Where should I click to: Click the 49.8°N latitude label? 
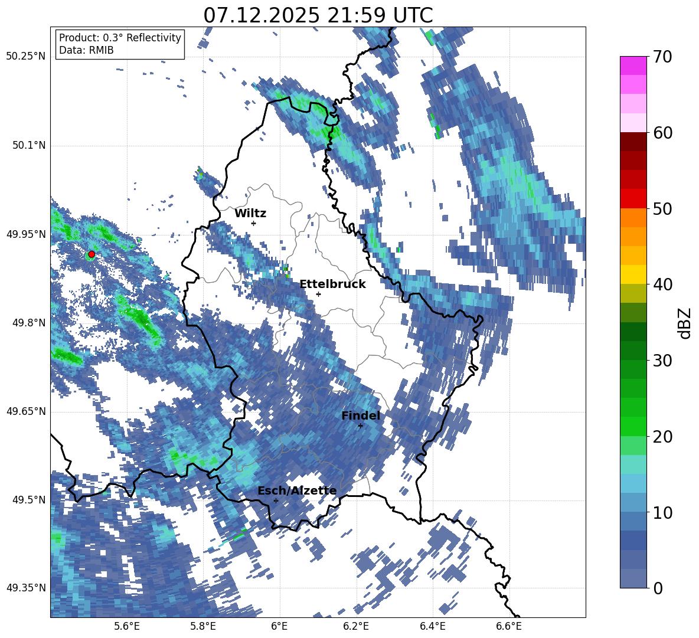pyautogui.click(x=29, y=323)
